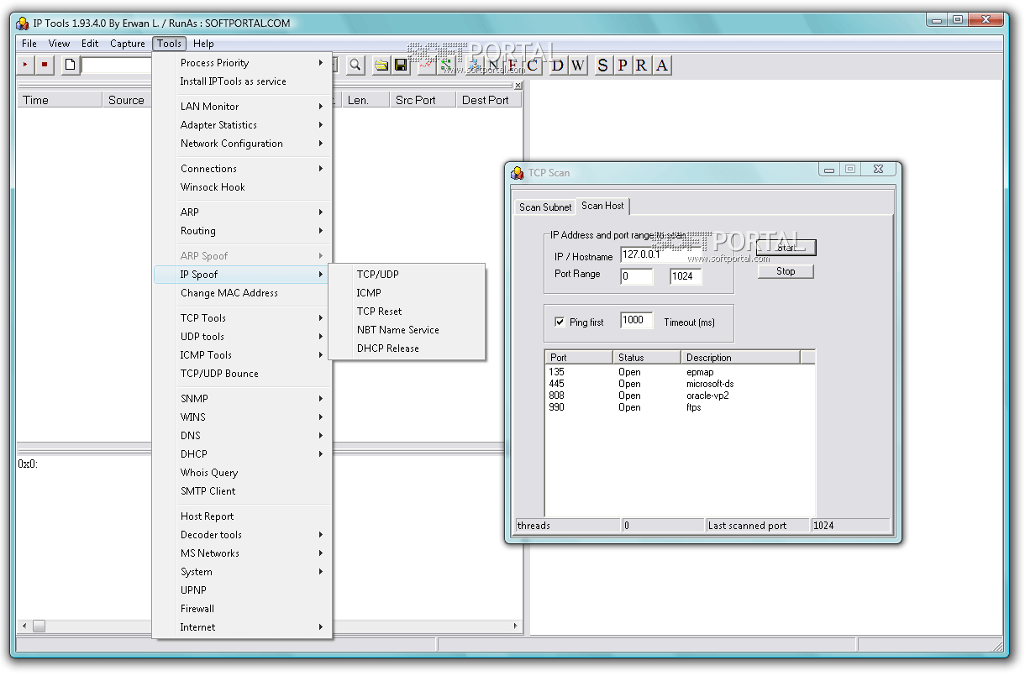Open file using the yellow folder icon

(381, 65)
